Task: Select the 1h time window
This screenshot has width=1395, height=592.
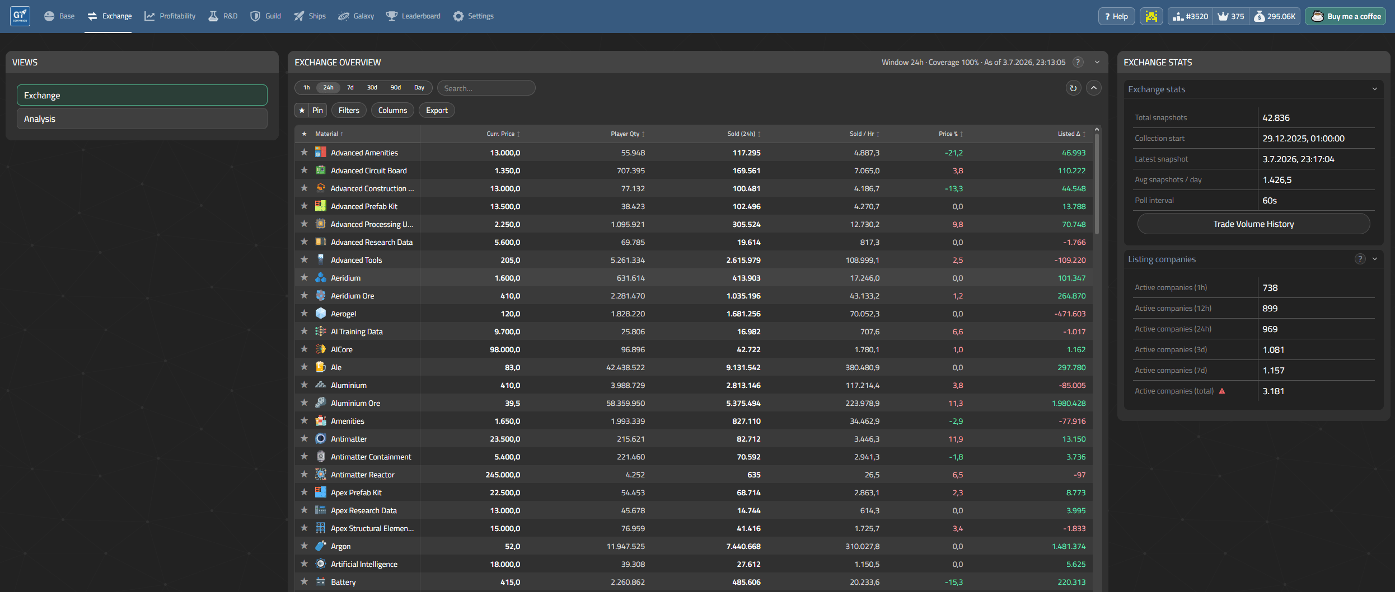Action: coord(307,88)
